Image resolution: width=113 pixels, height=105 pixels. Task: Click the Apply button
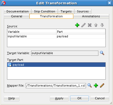[59, 98]
